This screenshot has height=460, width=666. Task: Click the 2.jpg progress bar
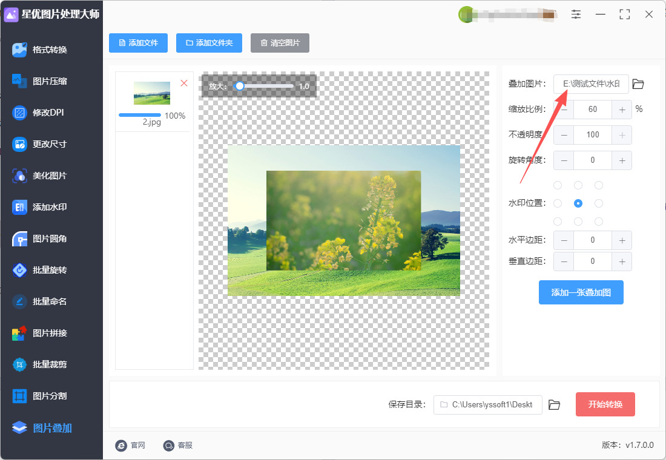pyautogui.click(x=140, y=115)
